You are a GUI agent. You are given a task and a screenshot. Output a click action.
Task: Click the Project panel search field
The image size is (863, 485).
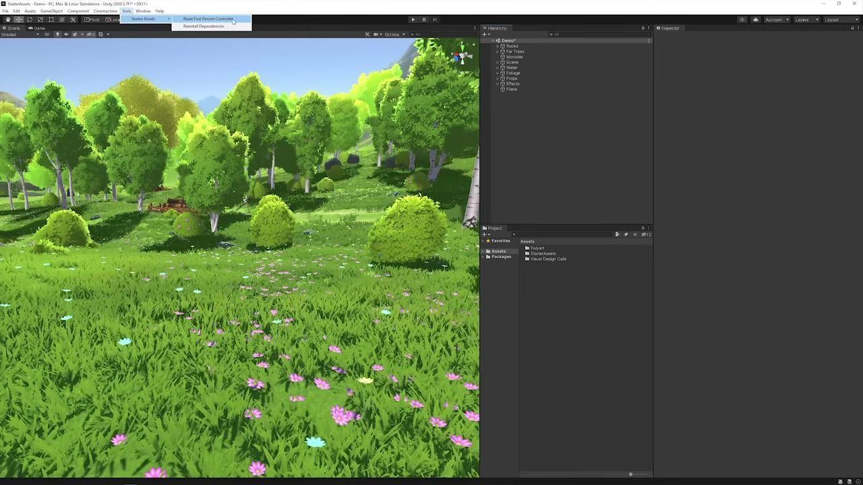[x=562, y=234]
